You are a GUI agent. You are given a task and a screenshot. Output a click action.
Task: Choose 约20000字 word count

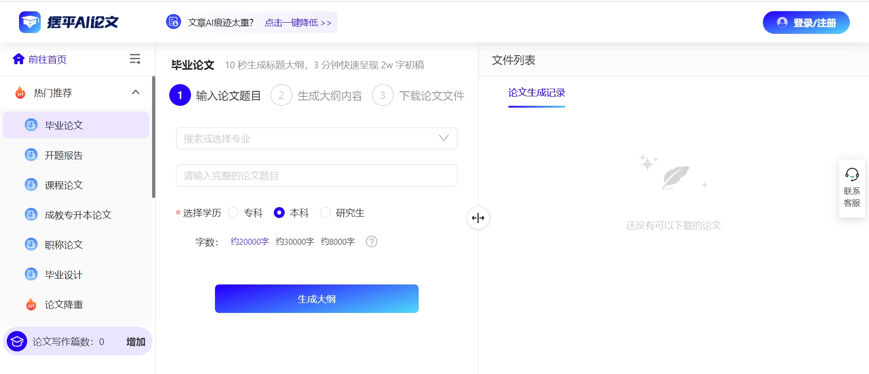click(250, 241)
